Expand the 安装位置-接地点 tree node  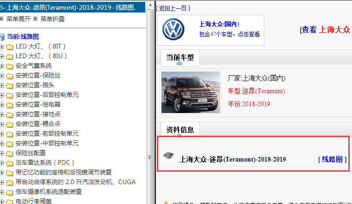coord(1,114)
